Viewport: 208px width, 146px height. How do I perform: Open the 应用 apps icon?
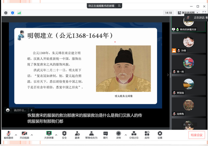point(147,134)
